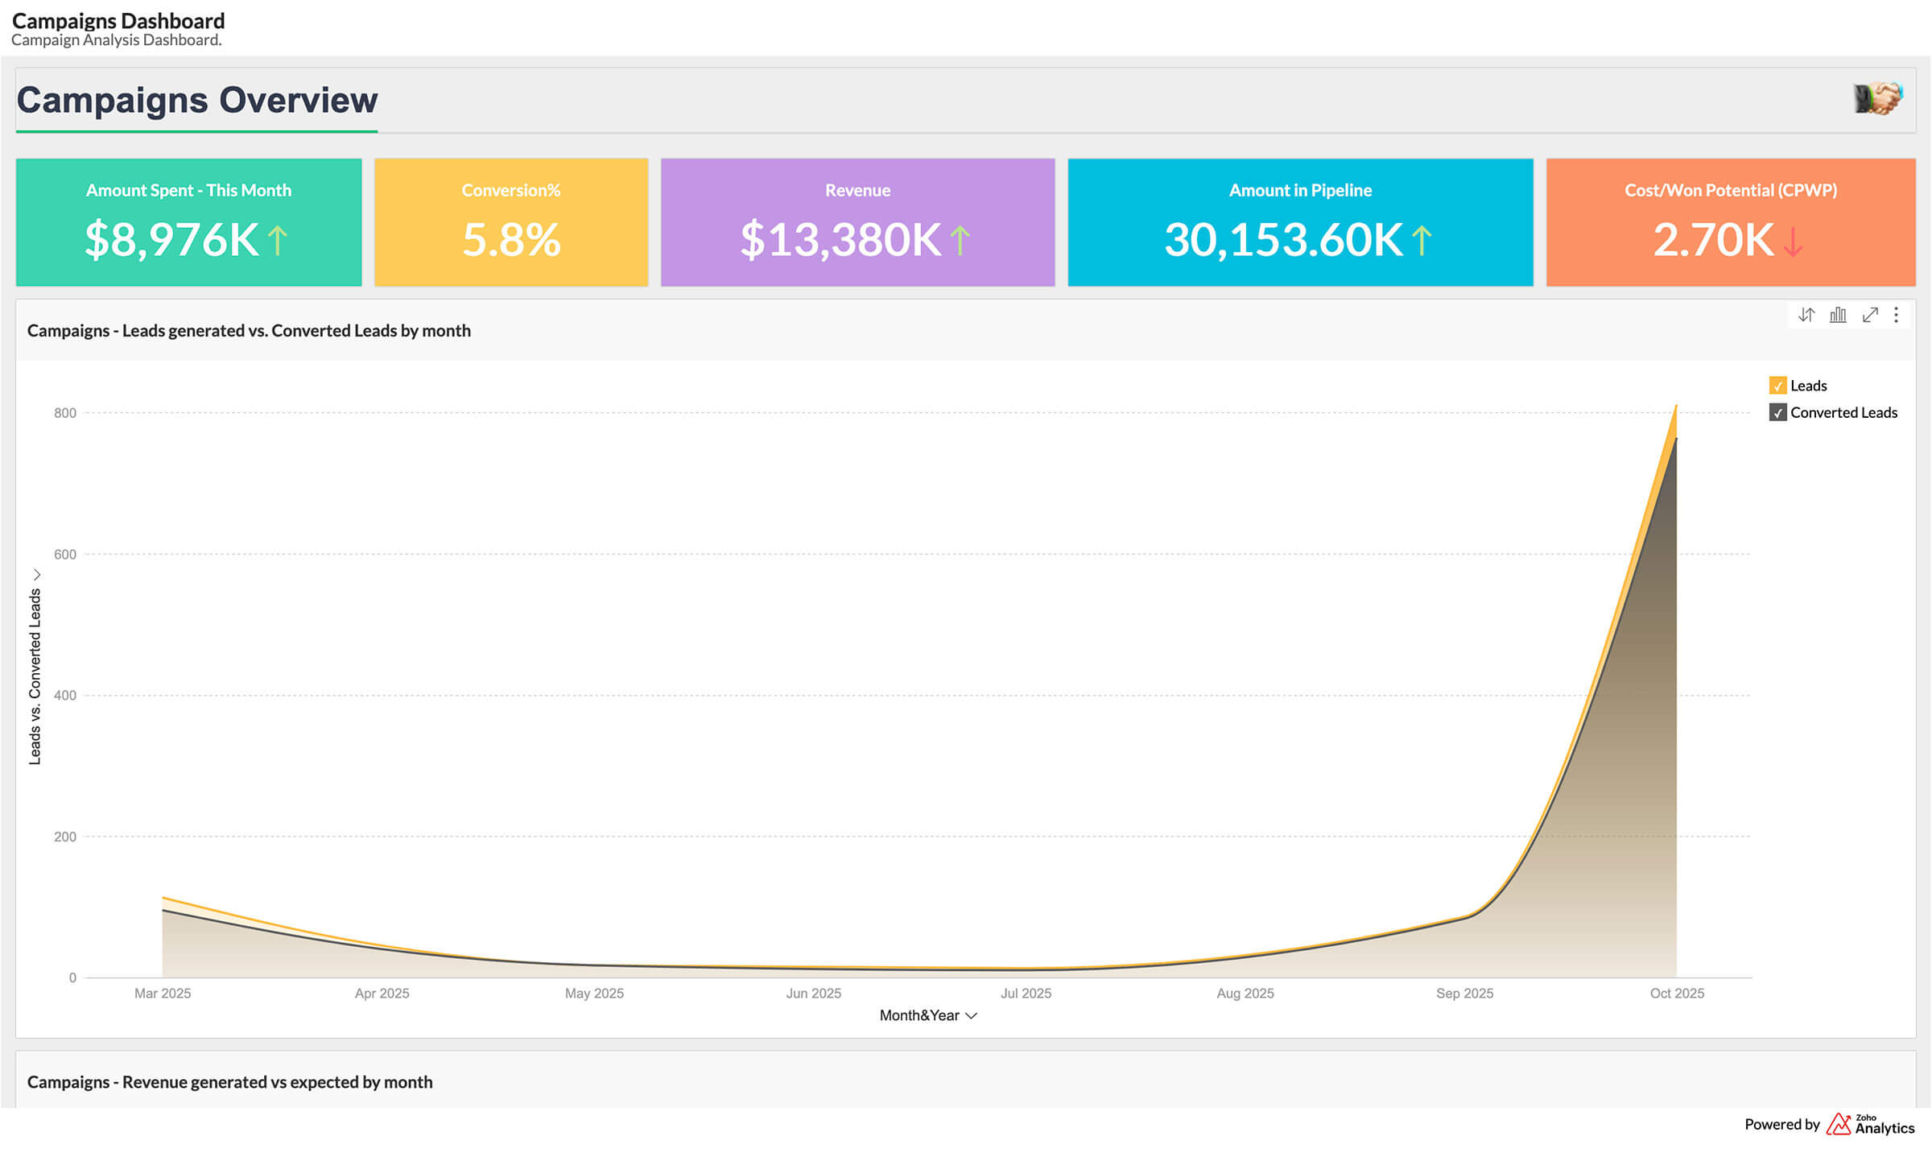Viewport: 1932px width, 1149px height.
Task: Open the Campaigns - Revenue generated vs expected section
Action: (x=229, y=1082)
